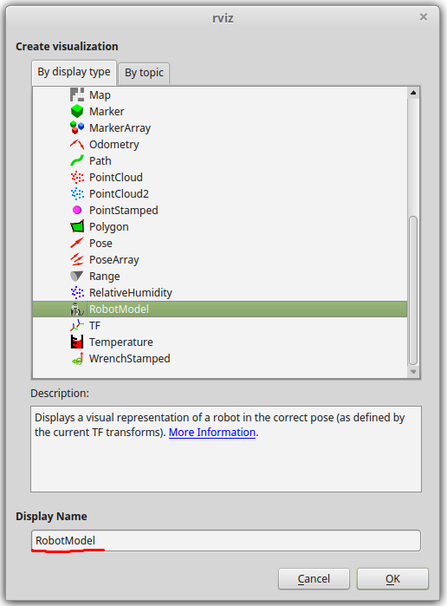Switch to the By topic tab
This screenshot has width=447, height=606.
tap(144, 73)
